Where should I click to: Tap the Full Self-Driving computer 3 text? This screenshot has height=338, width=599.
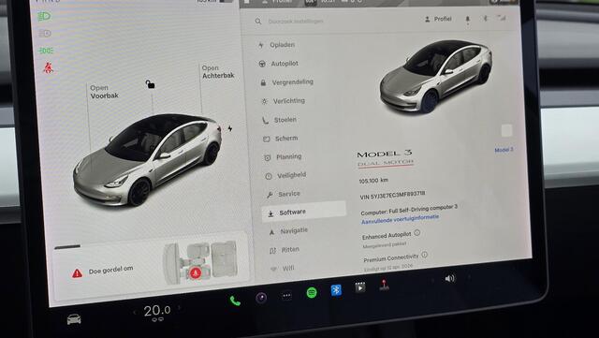(409, 209)
